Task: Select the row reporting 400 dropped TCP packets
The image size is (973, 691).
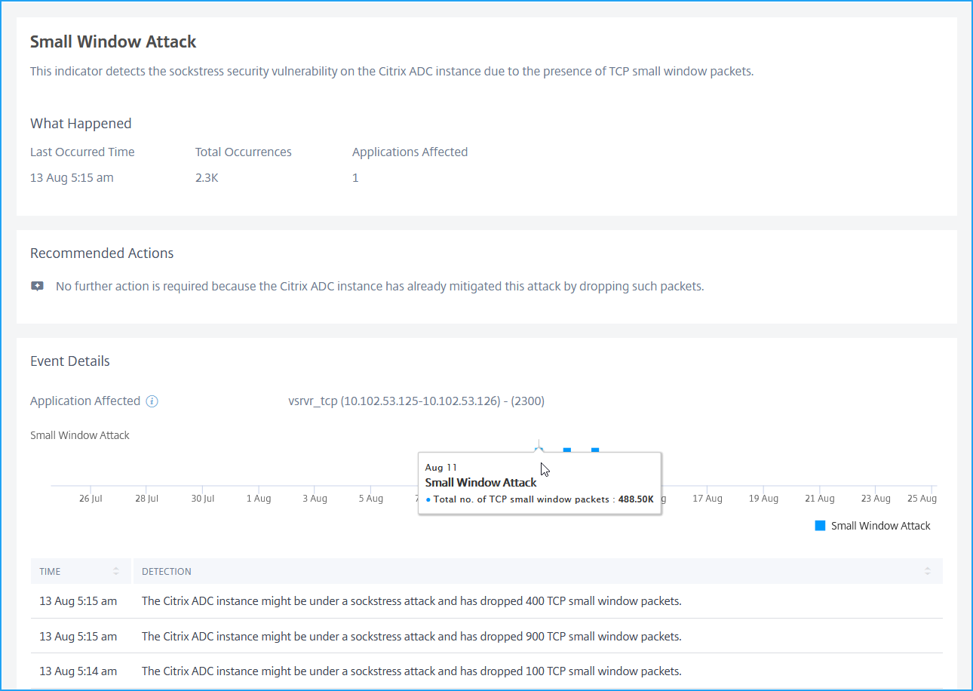Action: (x=487, y=601)
